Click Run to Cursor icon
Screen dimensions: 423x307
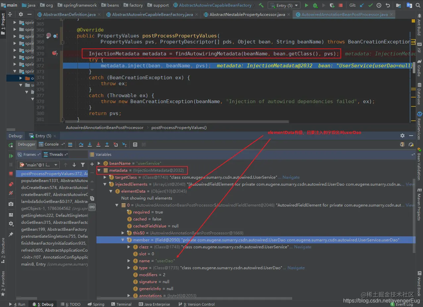tap(124, 145)
